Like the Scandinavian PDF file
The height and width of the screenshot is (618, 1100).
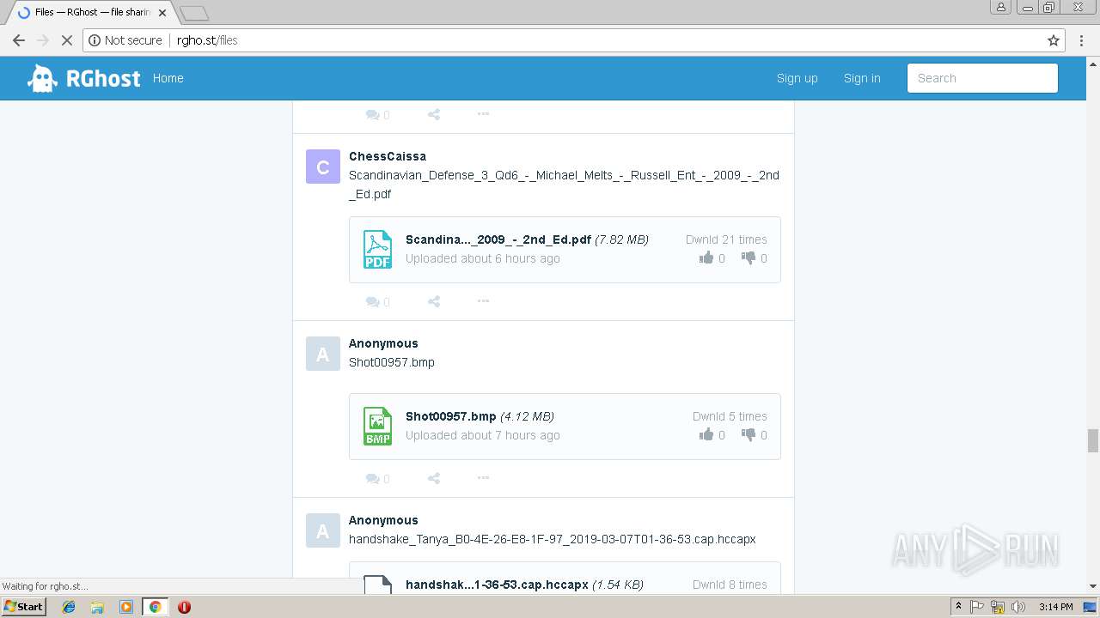[706, 258]
